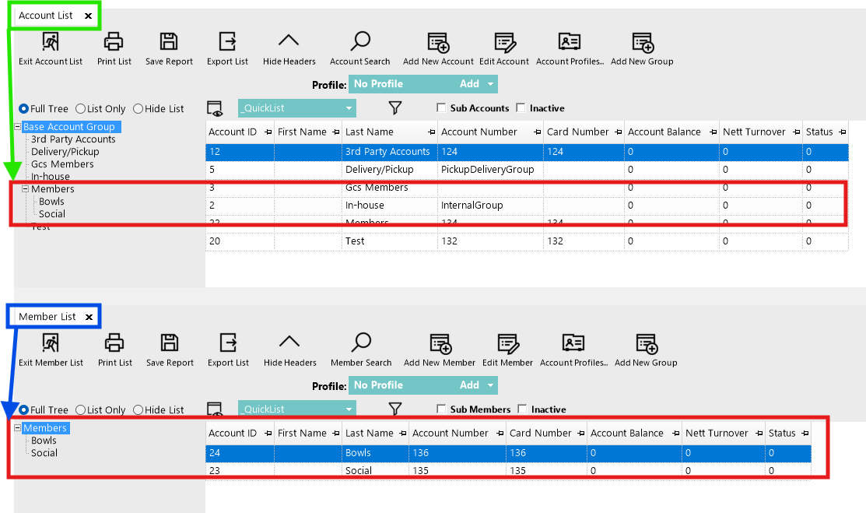
Task: Tick Inactive checkbox in Member List
Action: click(522, 409)
